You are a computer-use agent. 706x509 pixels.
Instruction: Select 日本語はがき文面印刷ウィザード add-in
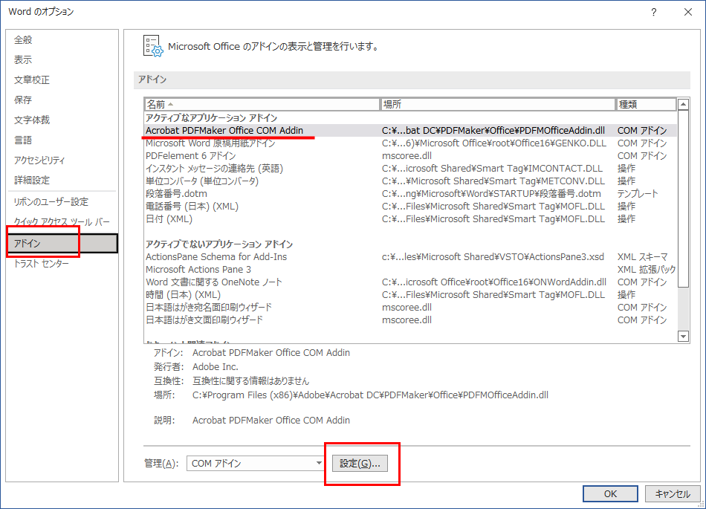tap(410, 320)
